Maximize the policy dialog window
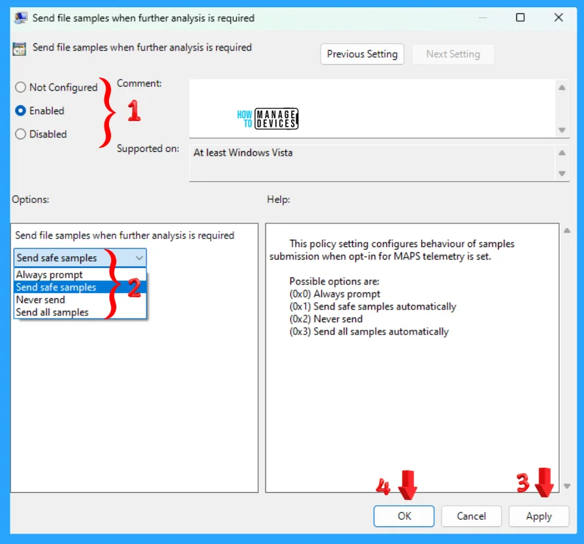Viewport: 584px width, 544px height. (520, 18)
